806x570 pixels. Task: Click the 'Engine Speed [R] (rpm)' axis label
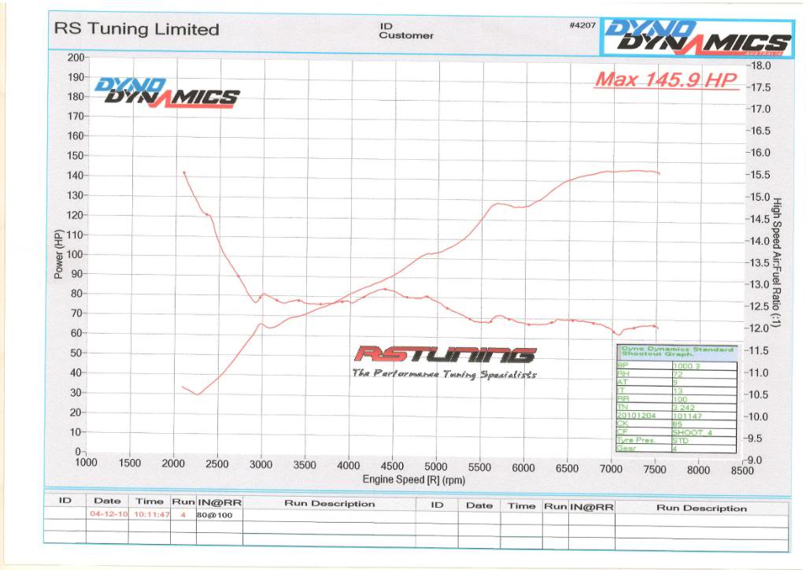[x=413, y=479]
